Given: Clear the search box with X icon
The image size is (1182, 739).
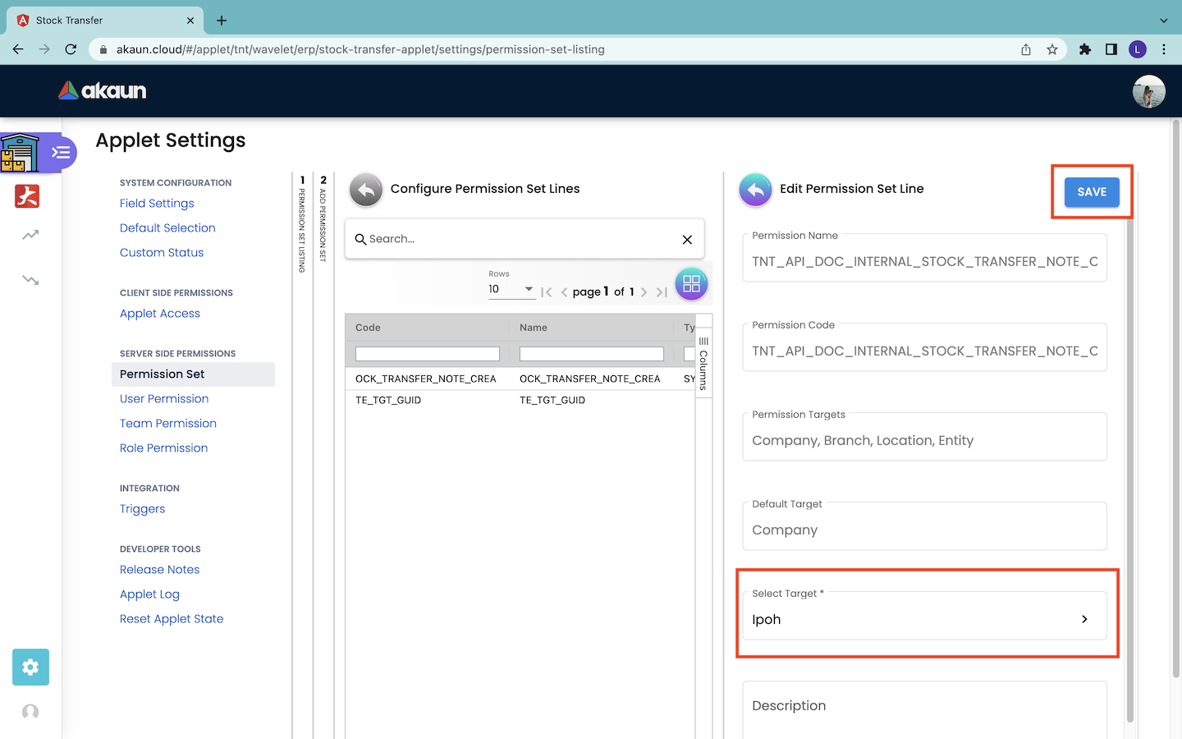Looking at the screenshot, I should (x=687, y=240).
